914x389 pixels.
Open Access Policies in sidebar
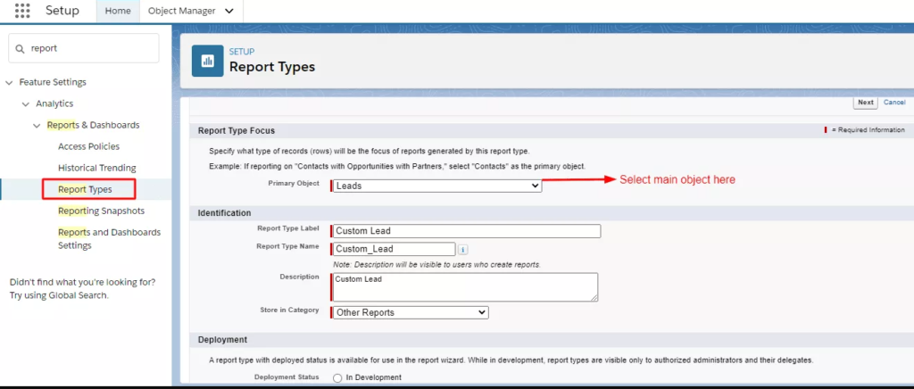88,146
